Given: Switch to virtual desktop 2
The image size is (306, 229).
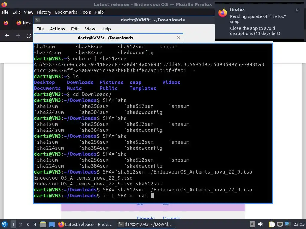Looking at the screenshot, I should pos(21,225).
